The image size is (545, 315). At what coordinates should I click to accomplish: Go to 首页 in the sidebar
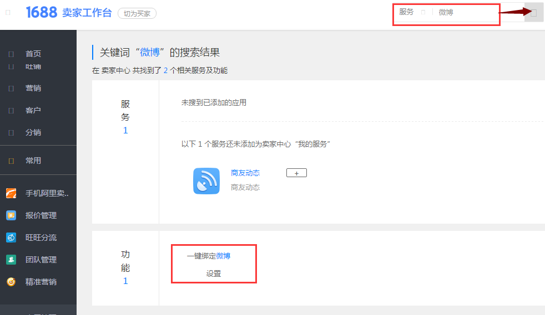[x=33, y=54]
